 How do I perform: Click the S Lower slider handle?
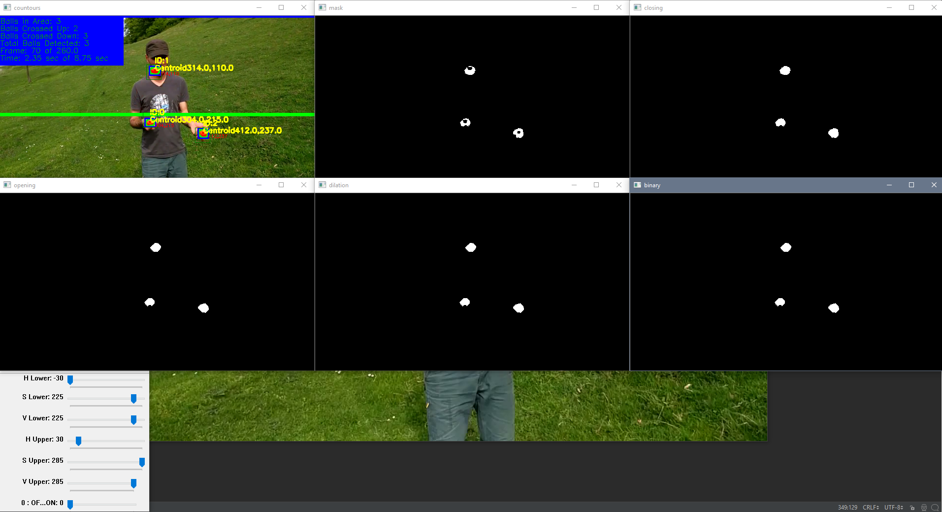[x=133, y=398]
